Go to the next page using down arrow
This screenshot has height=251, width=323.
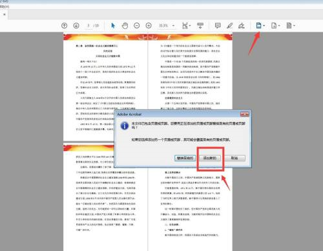click(x=76, y=26)
